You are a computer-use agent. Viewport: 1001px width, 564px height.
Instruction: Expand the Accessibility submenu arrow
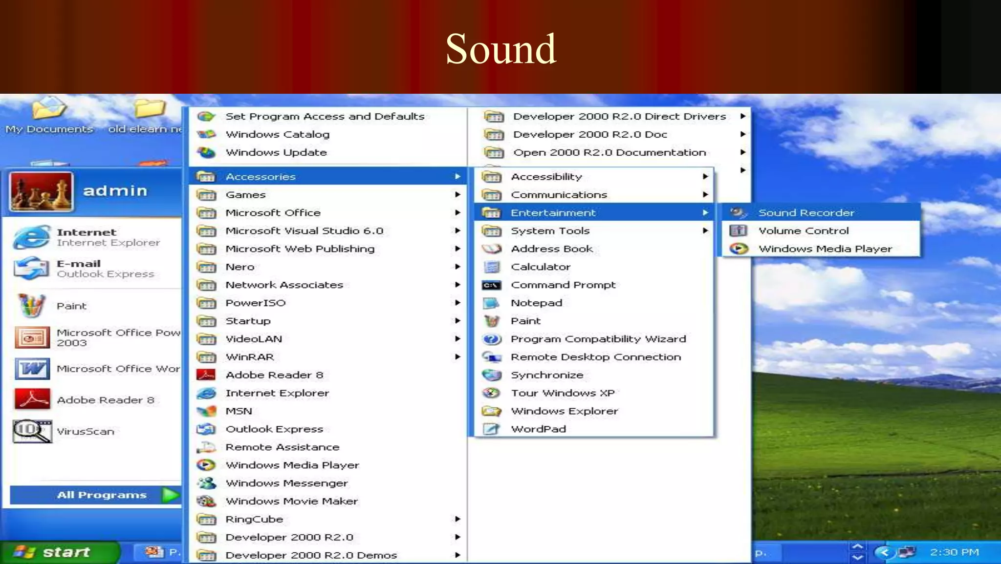coord(705,176)
